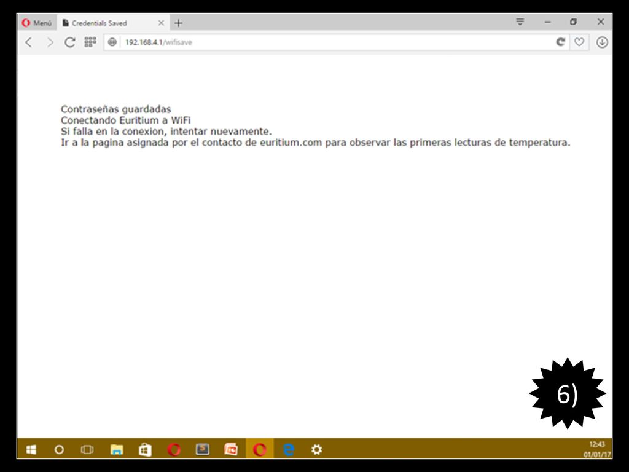Click the reload icon in address bar
The image size is (629, 472).
coord(560,42)
